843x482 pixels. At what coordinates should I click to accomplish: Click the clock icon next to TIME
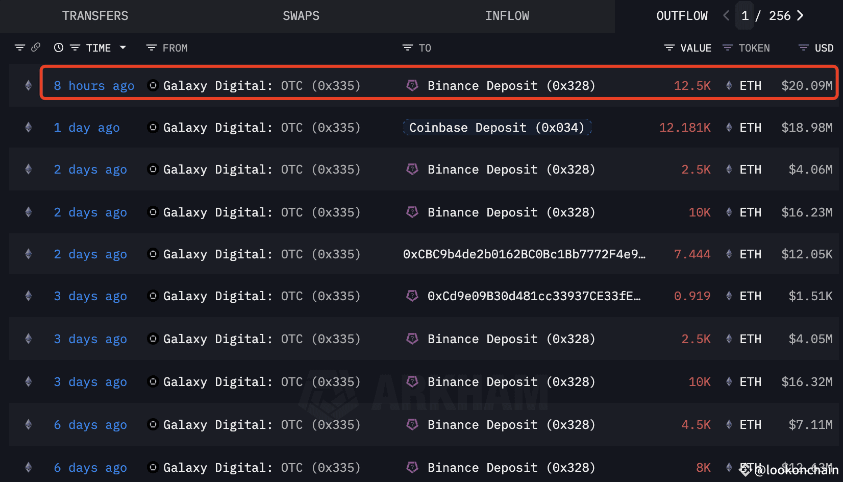pyautogui.click(x=59, y=47)
